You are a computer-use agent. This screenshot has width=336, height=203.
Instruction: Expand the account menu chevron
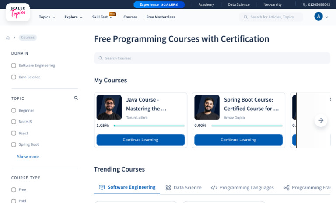click(326, 17)
